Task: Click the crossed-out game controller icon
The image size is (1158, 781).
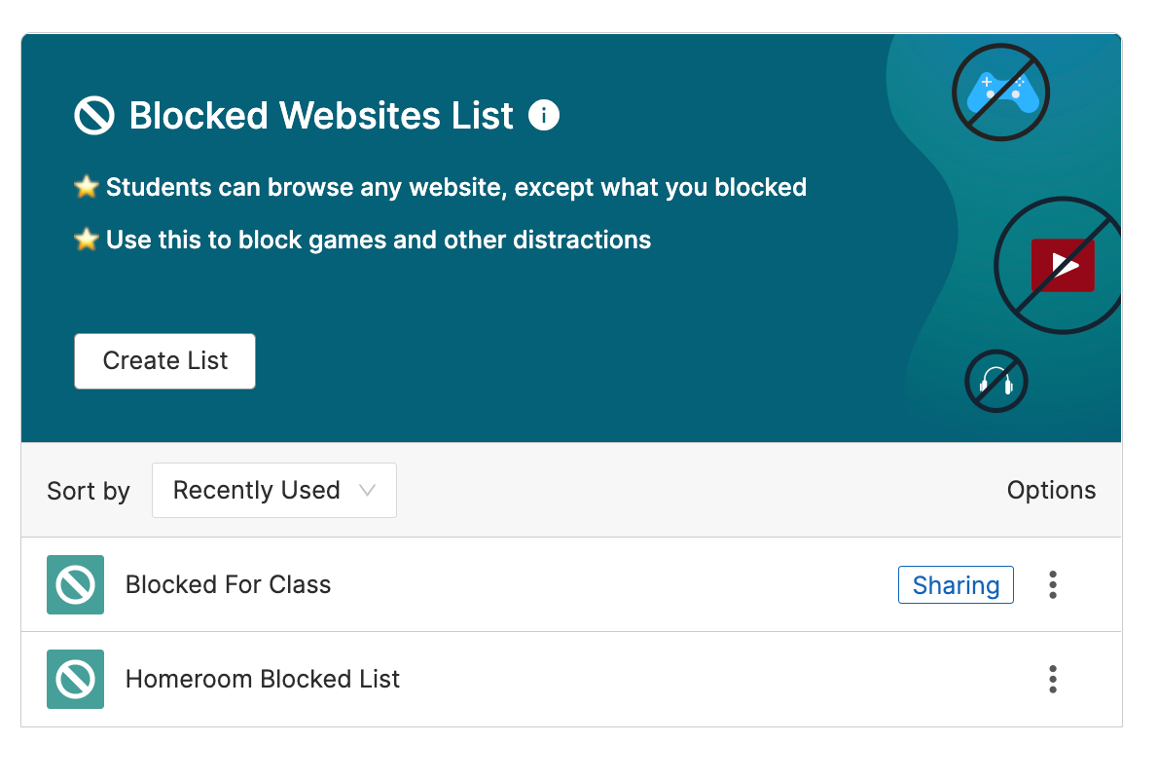Action: pyautogui.click(x=1000, y=91)
